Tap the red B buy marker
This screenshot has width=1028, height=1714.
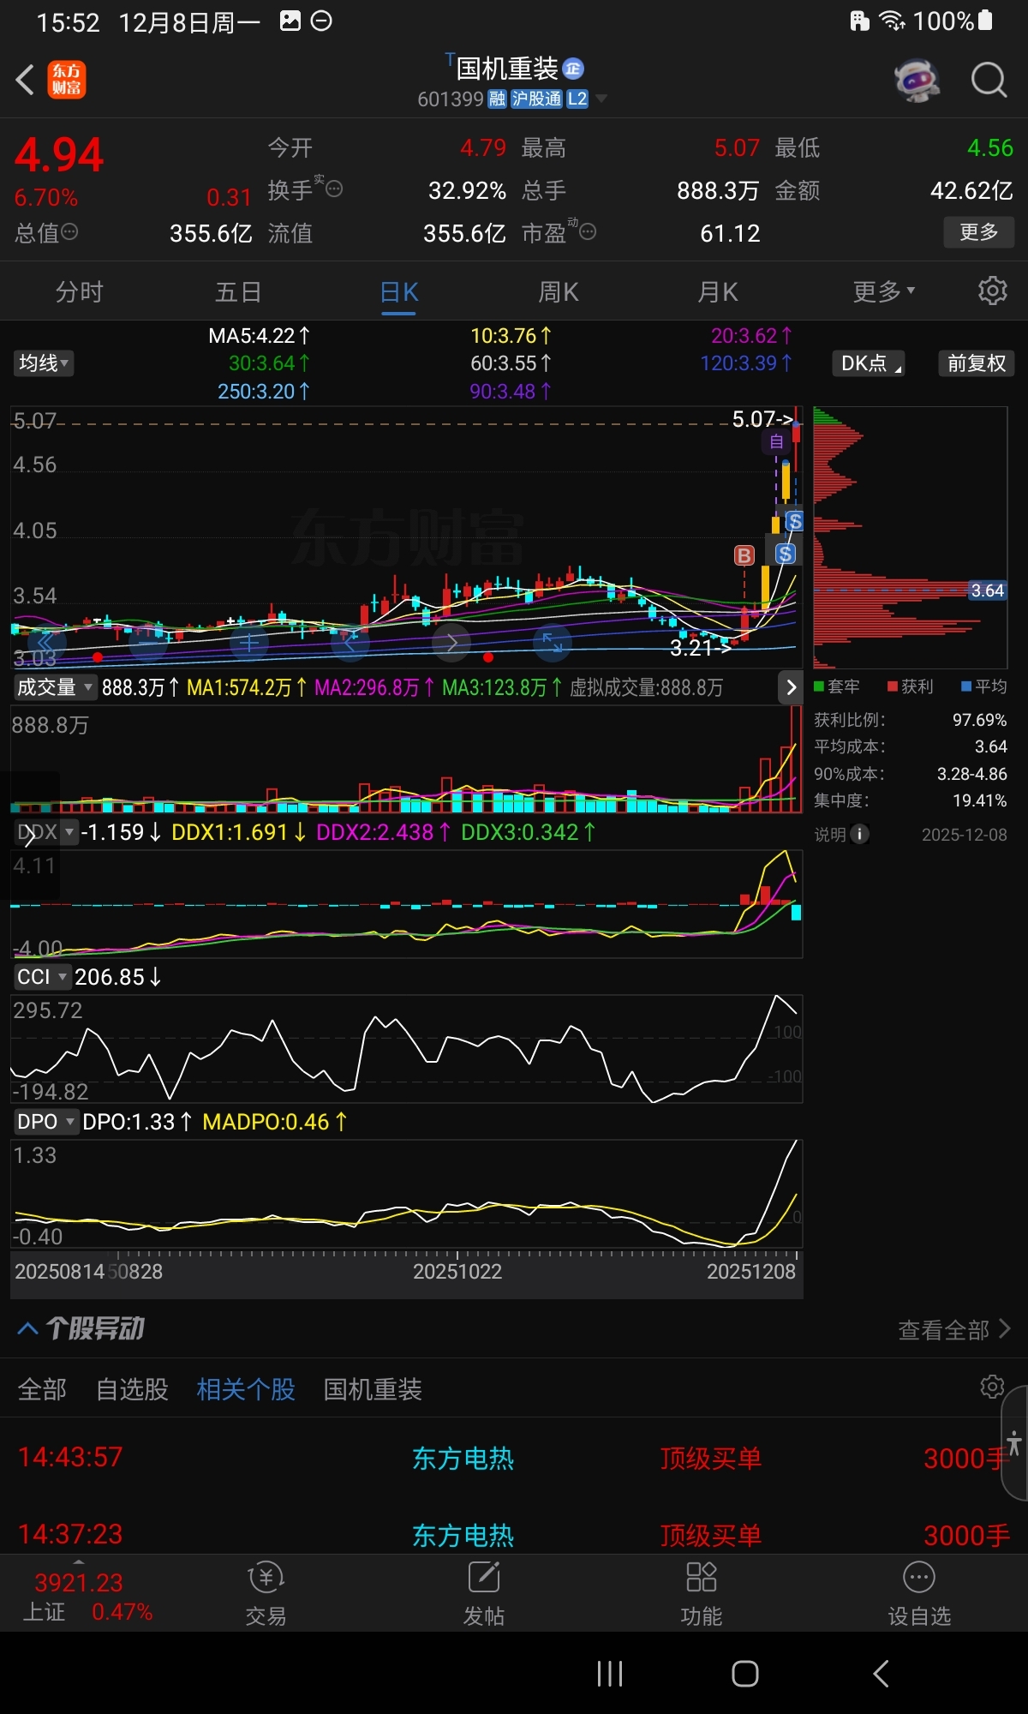[744, 555]
